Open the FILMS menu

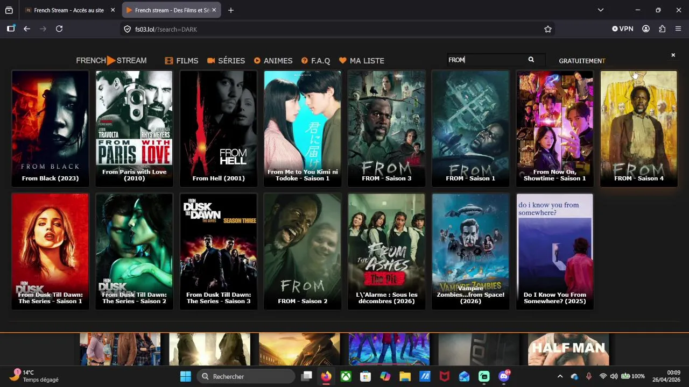(x=181, y=61)
